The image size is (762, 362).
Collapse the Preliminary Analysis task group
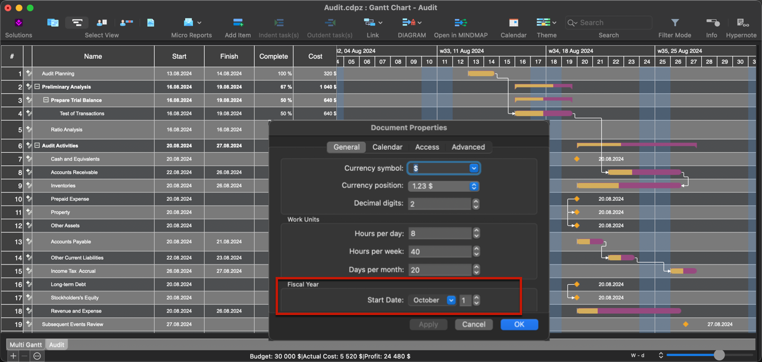38,87
